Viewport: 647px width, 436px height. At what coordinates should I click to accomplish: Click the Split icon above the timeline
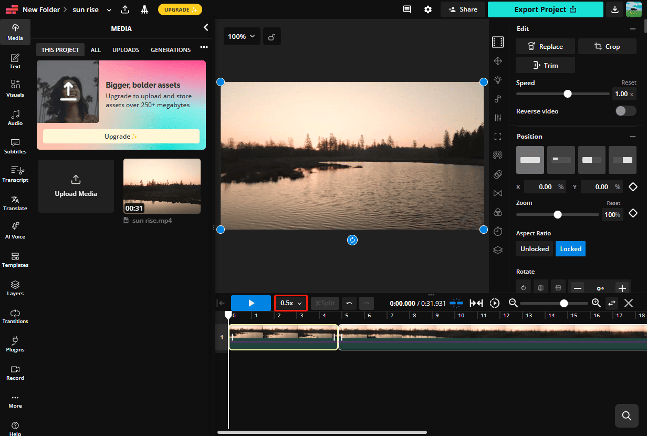point(325,303)
